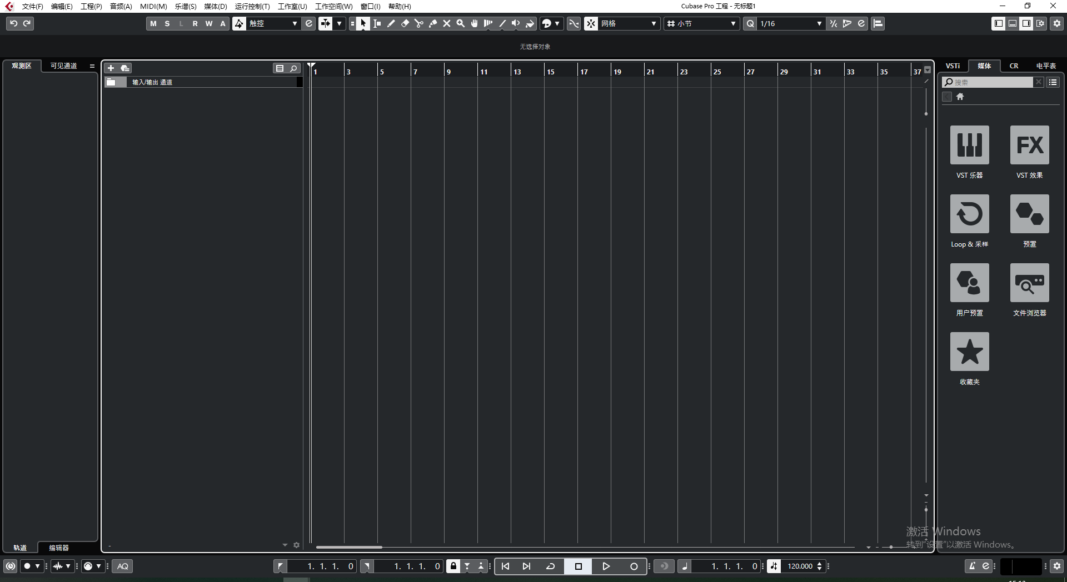Open the 网格 snap type dropdown
This screenshot has height=582, width=1067.
click(629, 23)
